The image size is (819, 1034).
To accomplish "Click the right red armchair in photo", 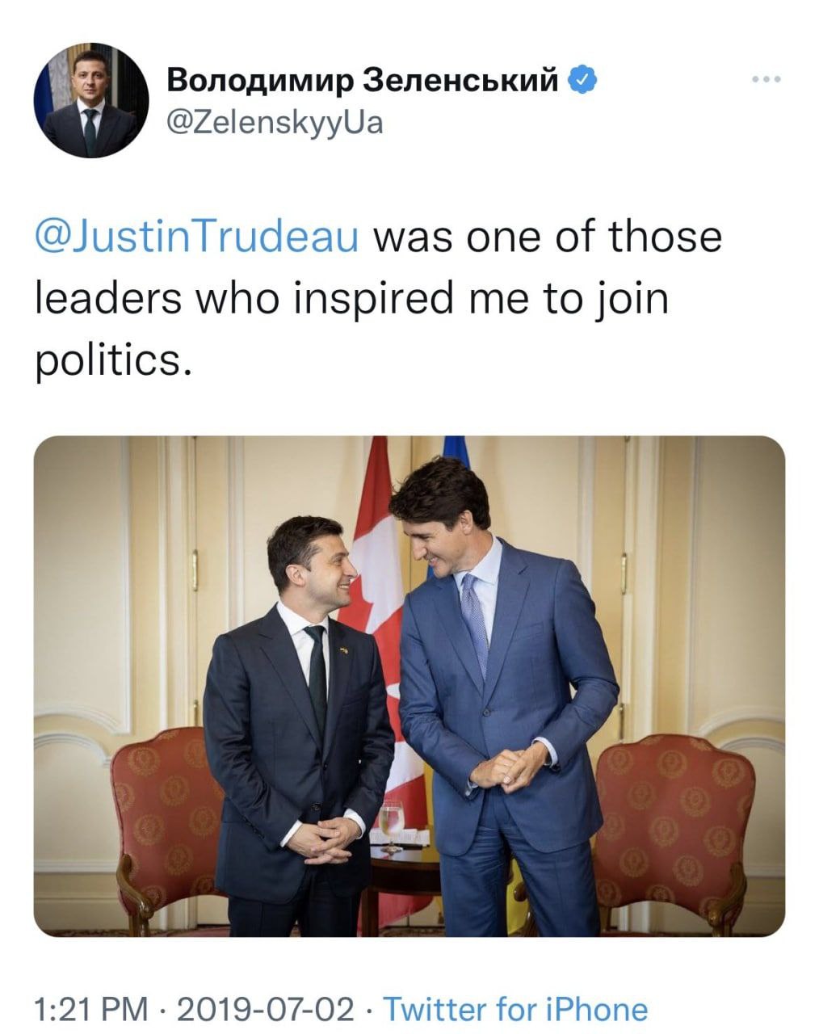I will point(674,816).
